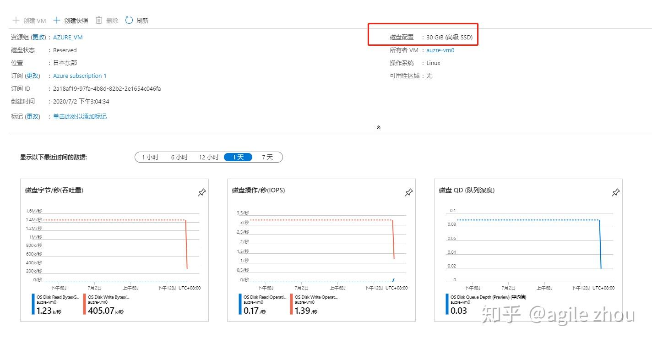Click the 创建快照 plus icon

pyautogui.click(x=57, y=20)
